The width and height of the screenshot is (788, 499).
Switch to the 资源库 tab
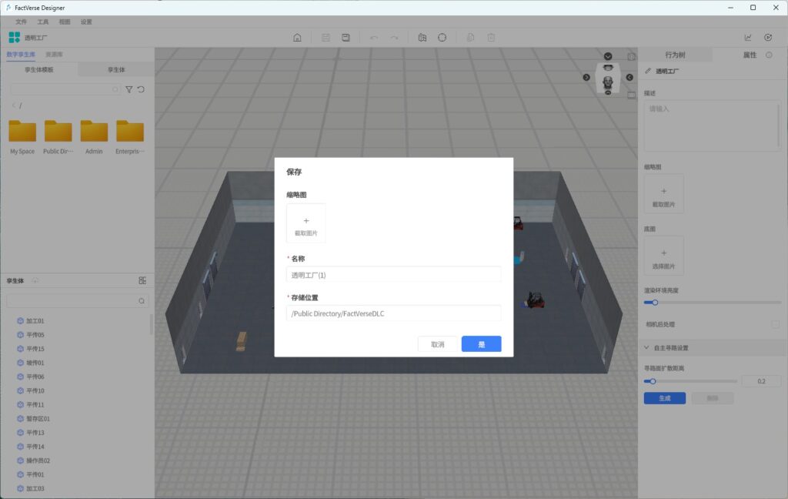(55, 55)
